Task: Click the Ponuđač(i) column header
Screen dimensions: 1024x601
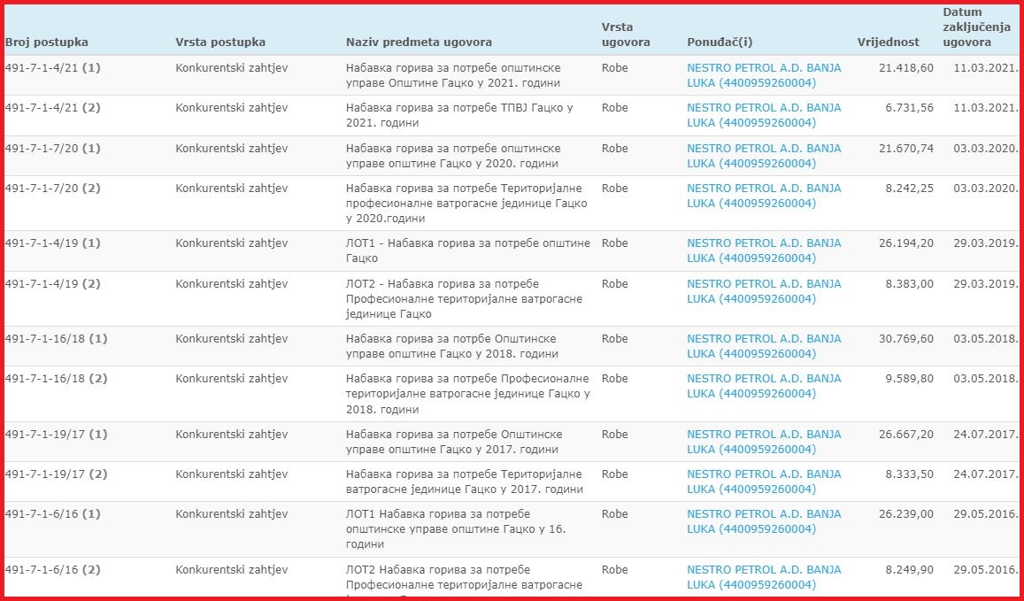Action: pyautogui.click(x=720, y=42)
